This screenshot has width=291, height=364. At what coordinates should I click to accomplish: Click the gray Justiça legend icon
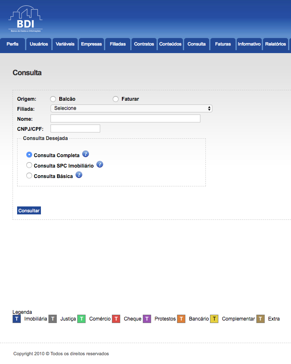coord(52,319)
